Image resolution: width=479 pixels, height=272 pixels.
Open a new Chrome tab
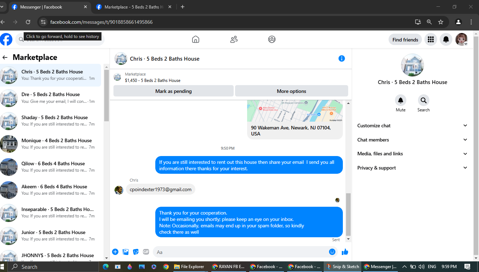183,7
